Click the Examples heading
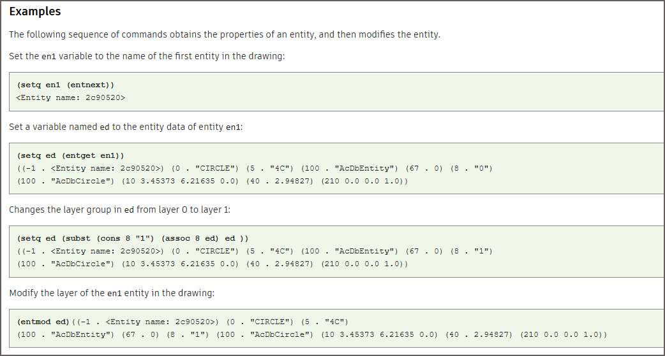 [x=35, y=11]
